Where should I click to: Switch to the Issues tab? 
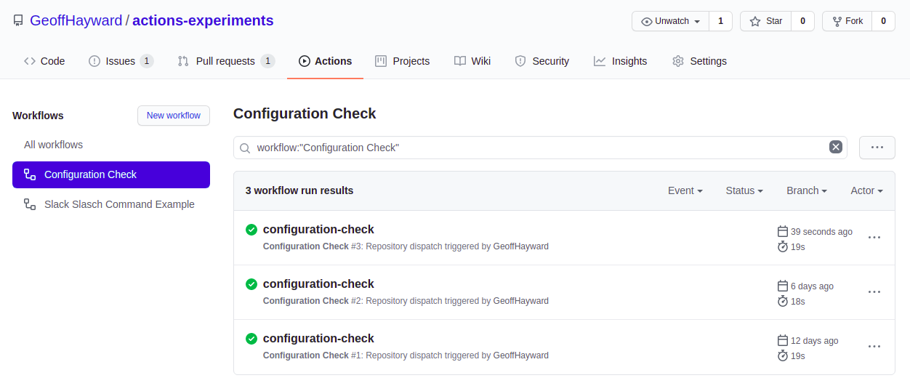click(x=121, y=61)
